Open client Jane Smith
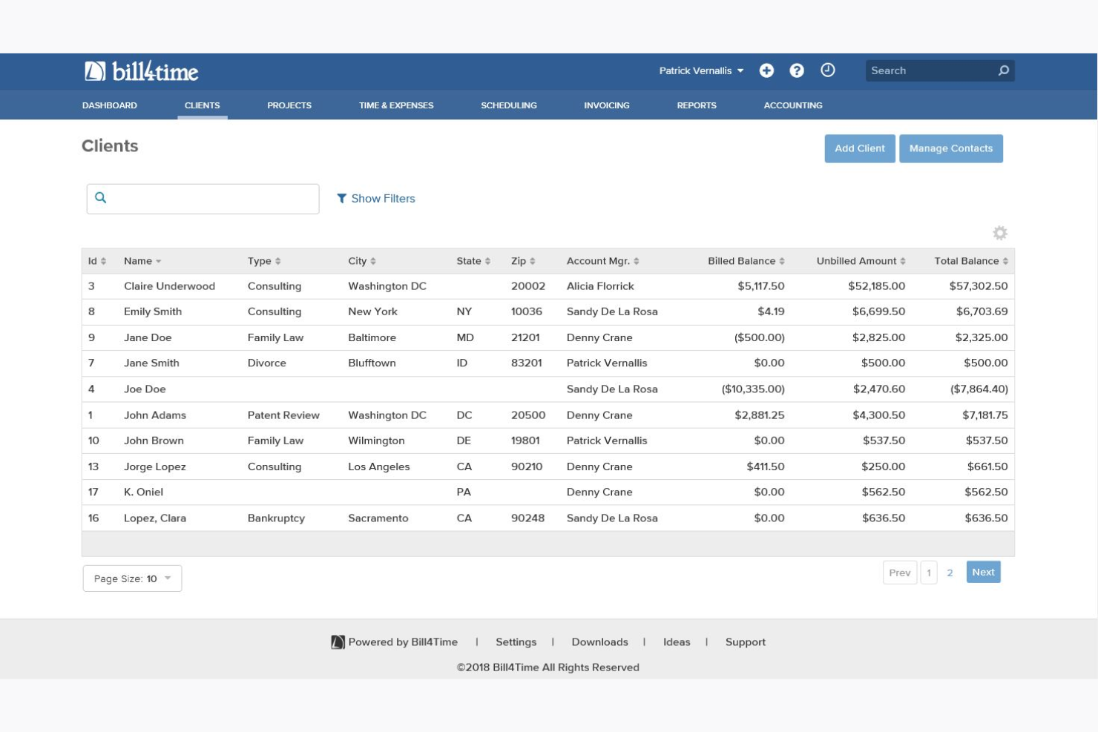 tap(151, 363)
